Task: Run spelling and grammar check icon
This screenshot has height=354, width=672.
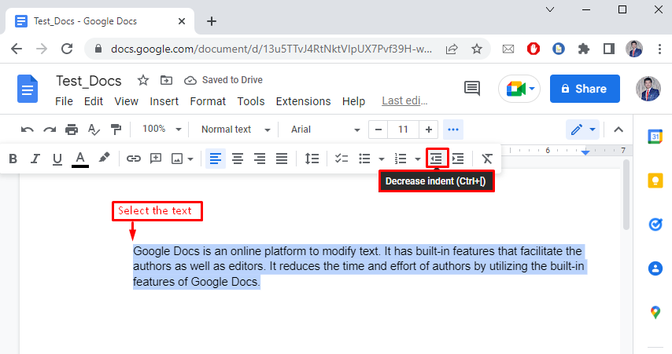Action: pos(94,130)
